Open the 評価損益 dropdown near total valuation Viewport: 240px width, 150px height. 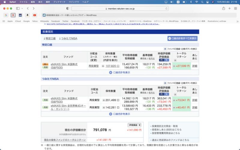click(134, 125)
